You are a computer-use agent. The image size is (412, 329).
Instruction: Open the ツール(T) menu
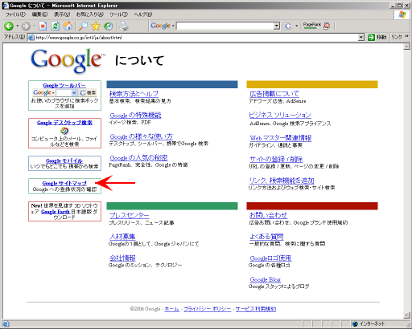tap(118, 14)
